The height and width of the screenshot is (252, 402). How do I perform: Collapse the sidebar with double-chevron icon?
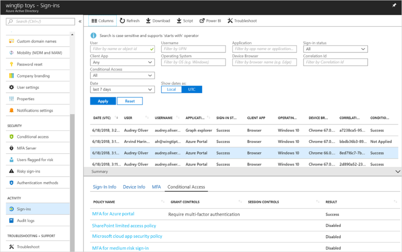tap(80, 21)
